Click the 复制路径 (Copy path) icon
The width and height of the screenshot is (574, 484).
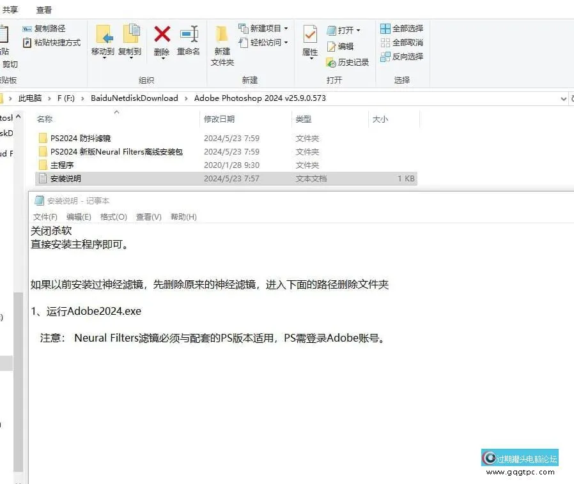27,28
